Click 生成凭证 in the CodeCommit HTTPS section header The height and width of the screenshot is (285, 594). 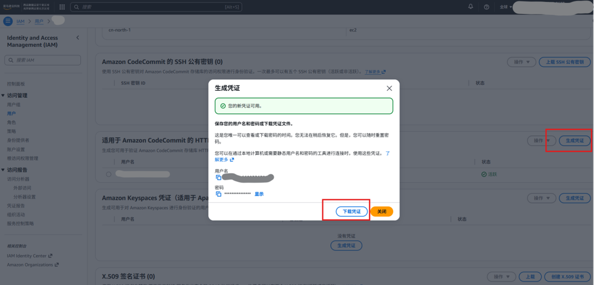[574, 141]
